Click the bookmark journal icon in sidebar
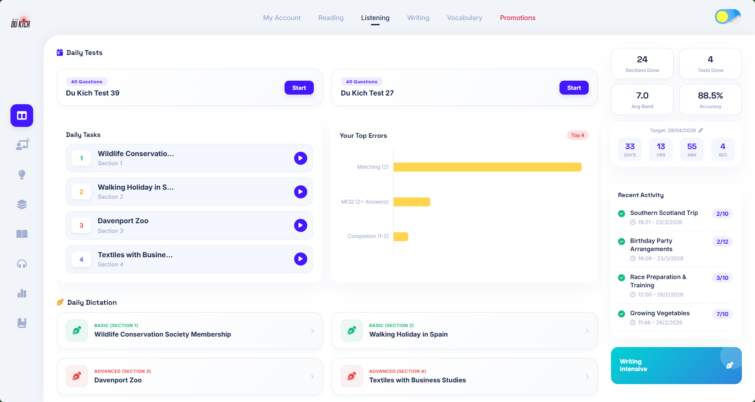This screenshot has width=755, height=402. point(22,323)
